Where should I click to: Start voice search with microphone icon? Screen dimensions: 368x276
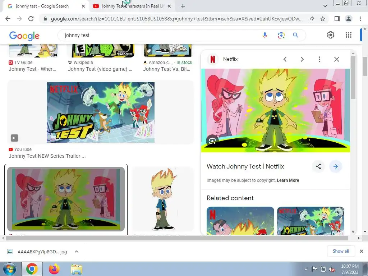click(265, 35)
